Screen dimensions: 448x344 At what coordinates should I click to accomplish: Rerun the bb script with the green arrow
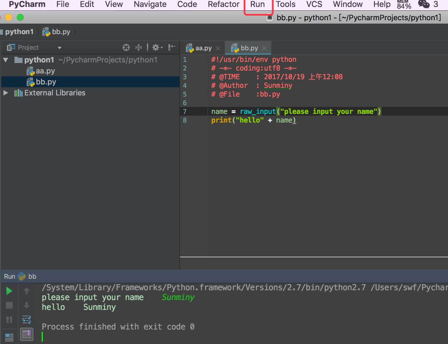9,291
